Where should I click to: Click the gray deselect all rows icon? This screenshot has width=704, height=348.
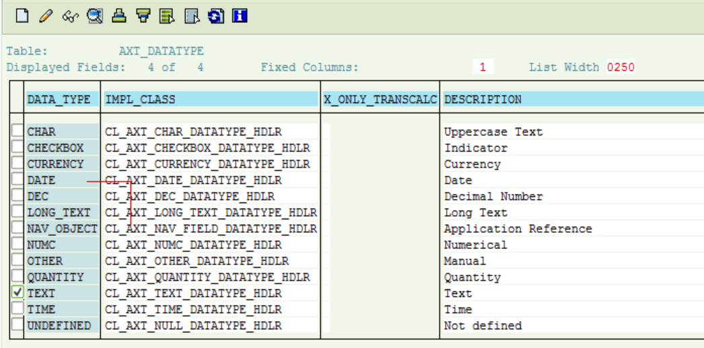tap(192, 17)
